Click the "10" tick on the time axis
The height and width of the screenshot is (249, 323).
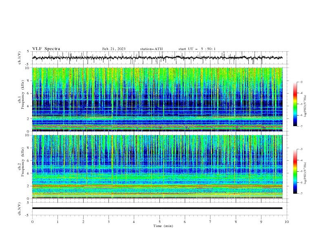287,222
